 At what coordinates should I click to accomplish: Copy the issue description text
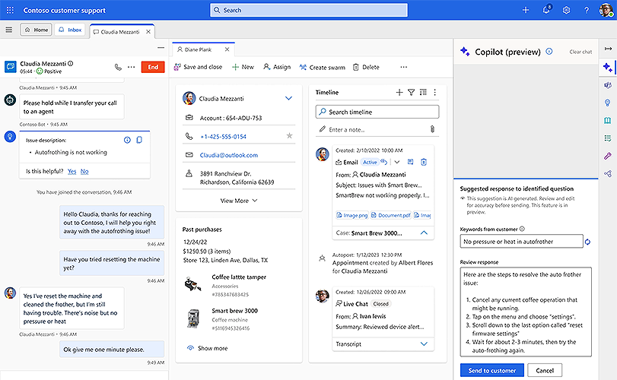tap(139, 140)
